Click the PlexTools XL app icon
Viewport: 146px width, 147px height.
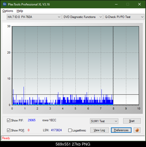(x=4, y=4)
